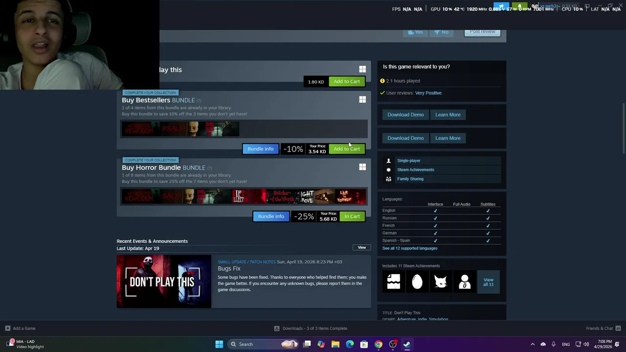The height and width of the screenshot is (352, 626).
Task: Click Kowloon thumbnail in Bestsellers bundle
Action: coord(140,129)
